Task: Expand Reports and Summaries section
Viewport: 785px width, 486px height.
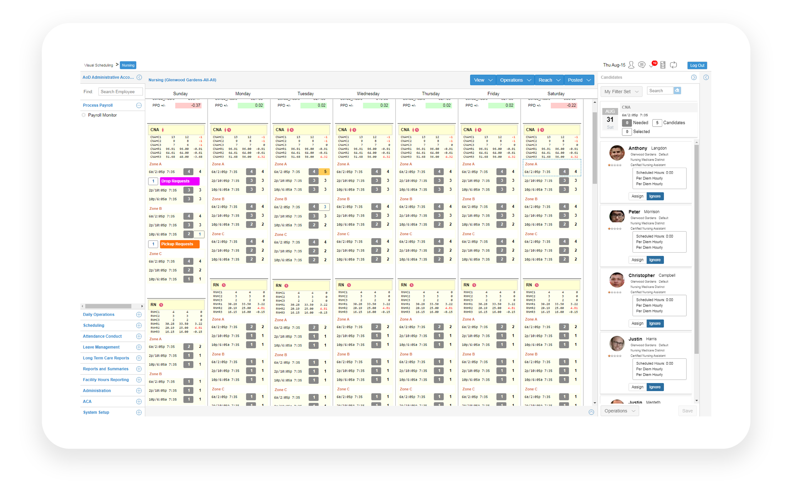Action: 139,369
